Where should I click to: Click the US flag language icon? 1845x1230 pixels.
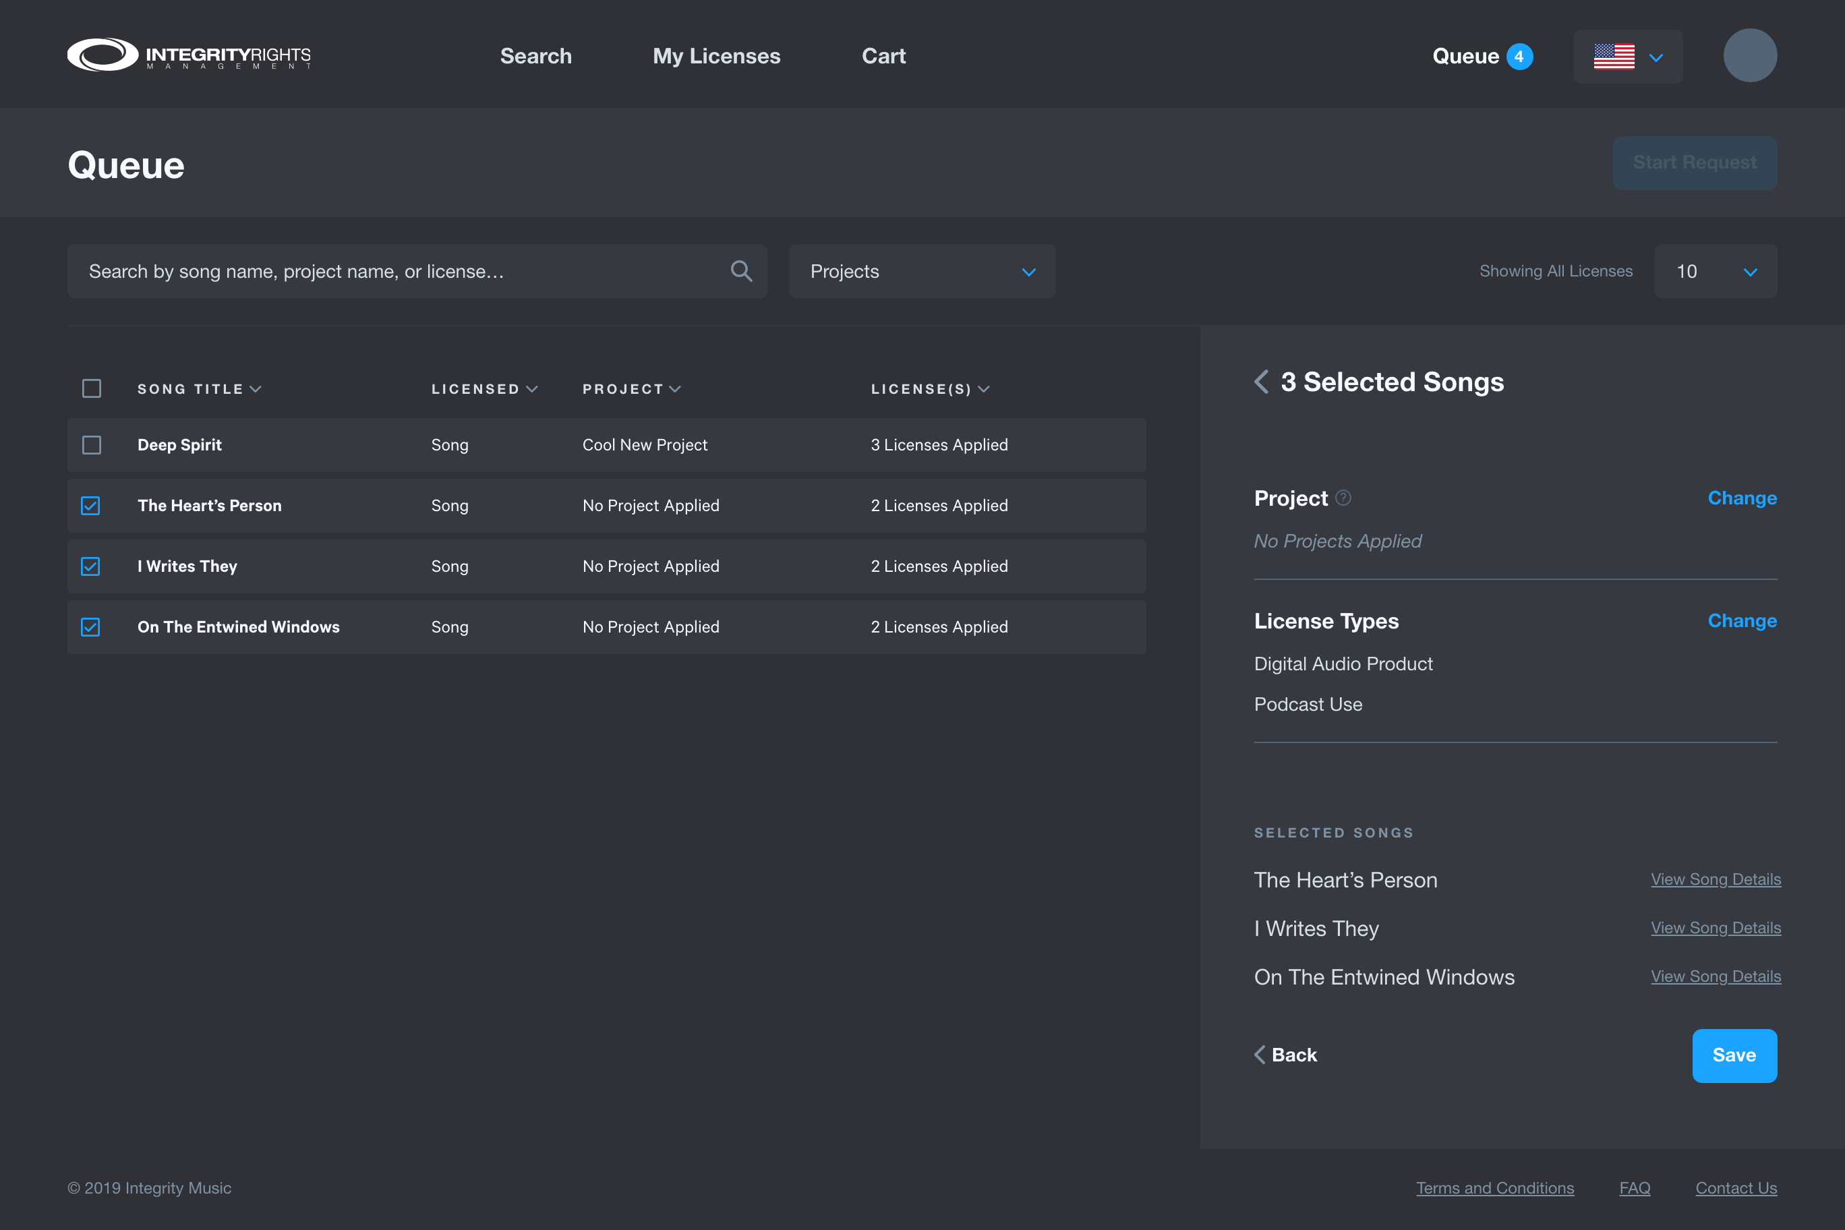pyautogui.click(x=1614, y=57)
